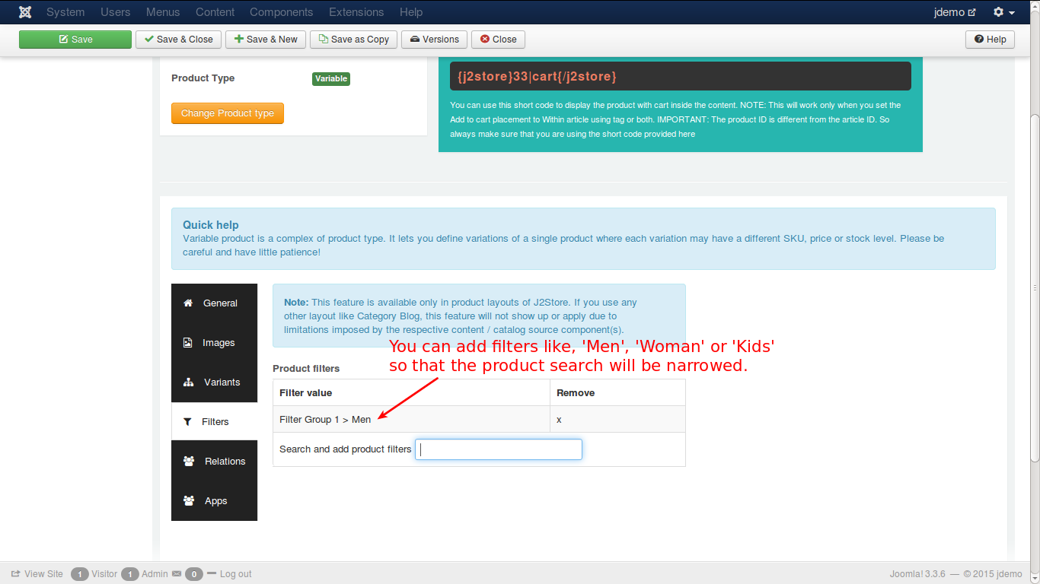Click the Close button in toolbar
1040x584 pixels.
click(x=498, y=40)
